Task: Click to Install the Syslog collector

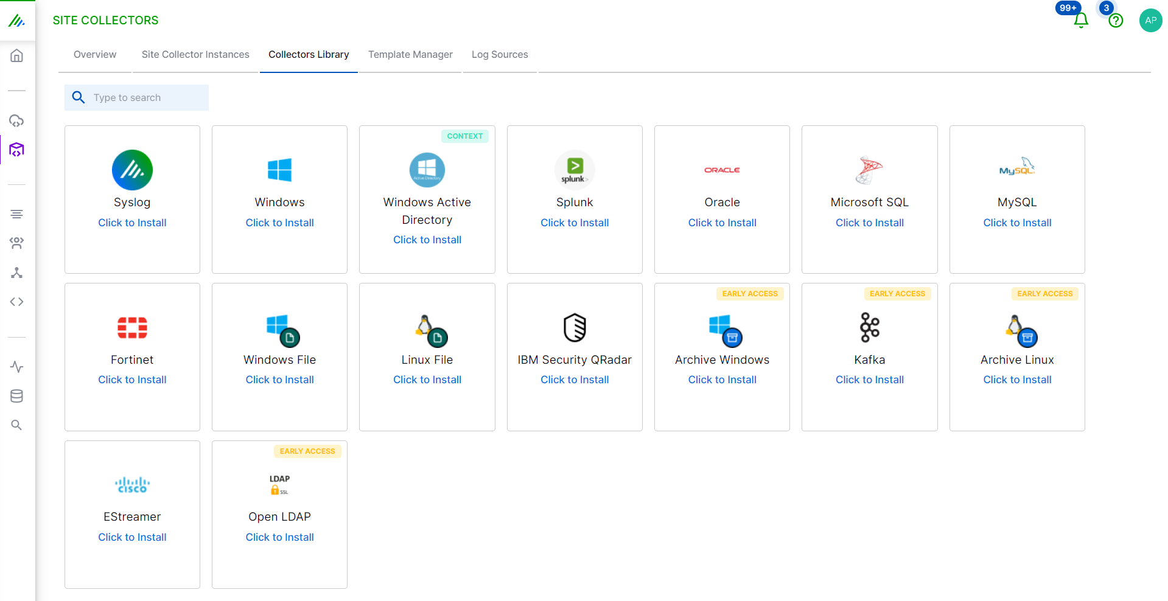Action: coord(132,223)
